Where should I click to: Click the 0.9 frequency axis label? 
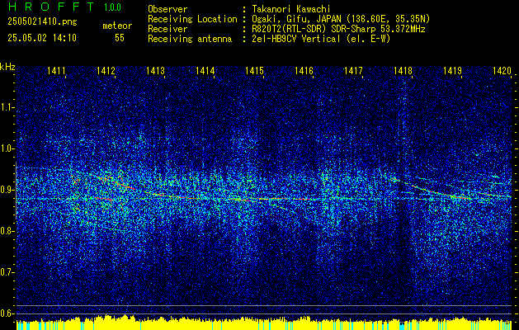7,190
